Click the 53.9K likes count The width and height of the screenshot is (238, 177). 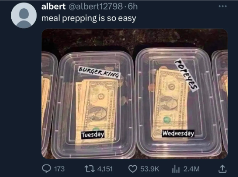click(x=150, y=169)
